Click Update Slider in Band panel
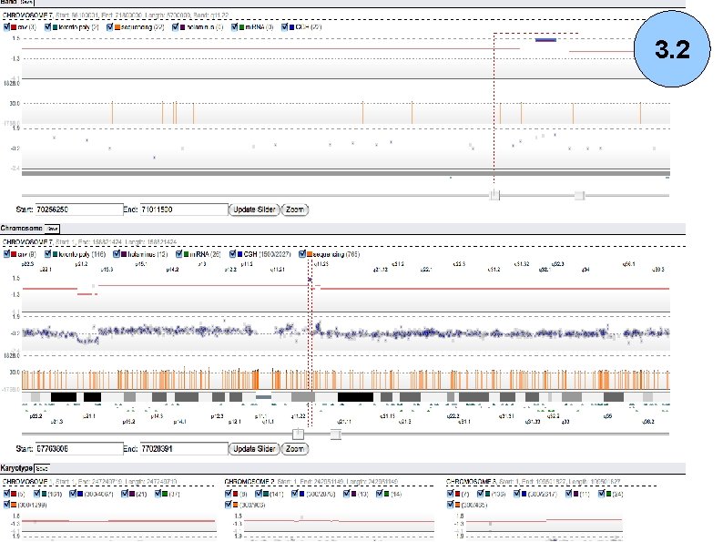The width and height of the screenshot is (723, 542). click(x=254, y=210)
